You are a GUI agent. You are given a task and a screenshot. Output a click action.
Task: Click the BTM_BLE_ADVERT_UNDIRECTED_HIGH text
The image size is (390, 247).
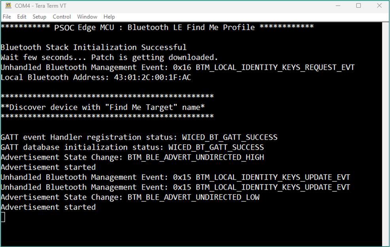click(196, 157)
